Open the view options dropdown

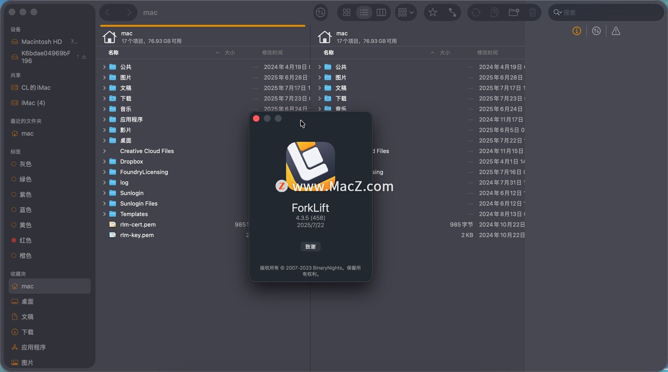(x=405, y=13)
